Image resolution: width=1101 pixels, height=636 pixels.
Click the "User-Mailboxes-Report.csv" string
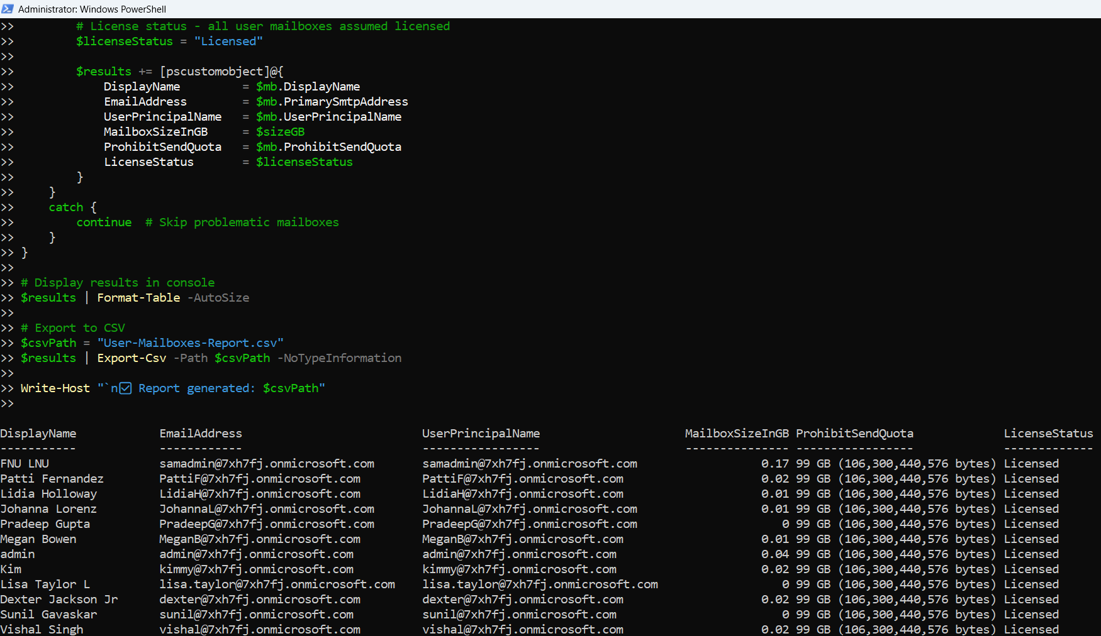pos(191,343)
